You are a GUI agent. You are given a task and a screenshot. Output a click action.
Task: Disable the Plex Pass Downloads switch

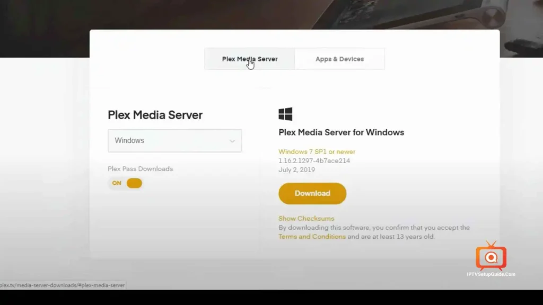click(126, 183)
